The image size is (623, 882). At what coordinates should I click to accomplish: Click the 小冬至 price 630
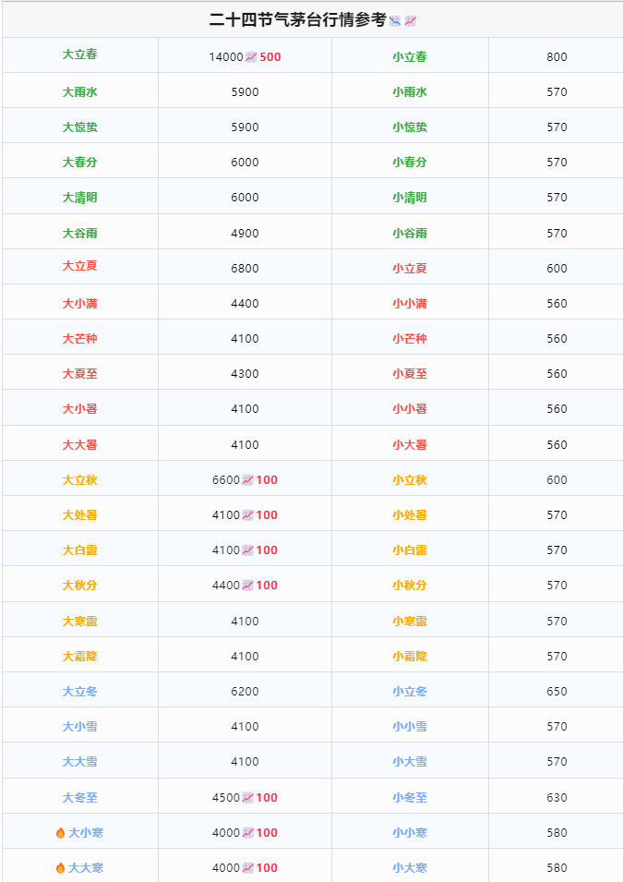(x=557, y=798)
